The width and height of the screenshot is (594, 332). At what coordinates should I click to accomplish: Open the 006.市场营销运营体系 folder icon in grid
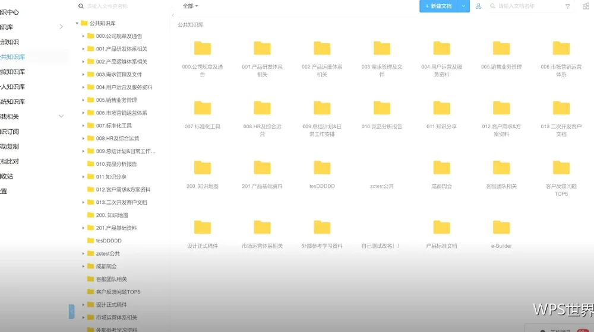click(x=561, y=49)
